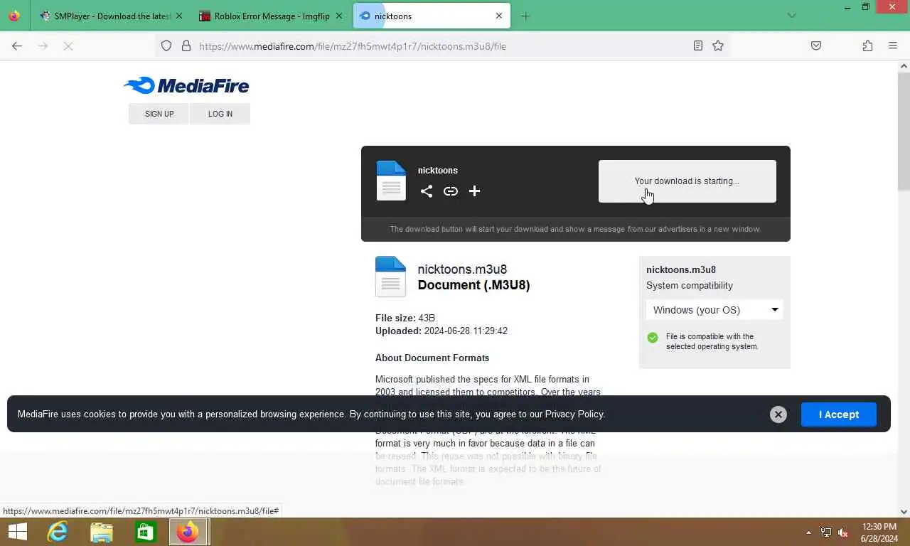Viewport: 910px width, 546px height.
Task: Open the Windows (your OS) dropdown
Action: (x=714, y=310)
